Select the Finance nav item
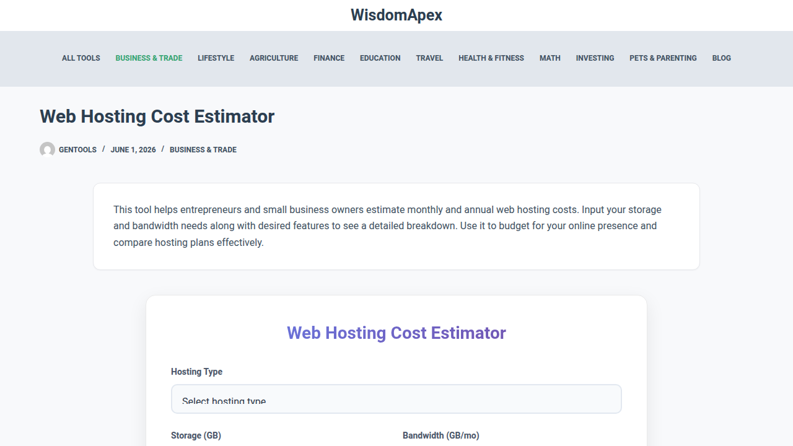Viewport: 793px width, 446px height. tap(329, 58)
